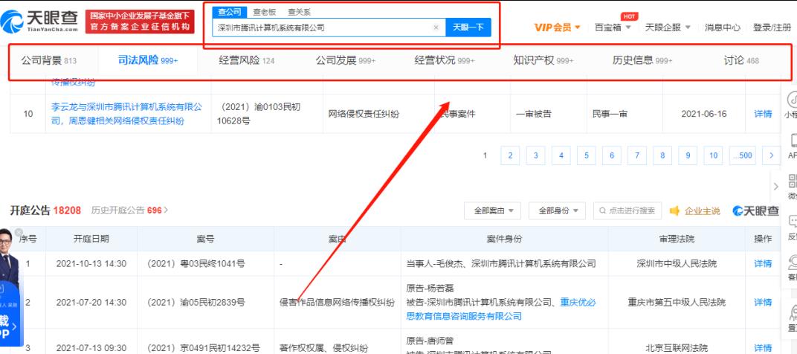797x354 pixels.
Task: Go to pagination page 6
Action: pyautogui.click(x=611, y=155)
